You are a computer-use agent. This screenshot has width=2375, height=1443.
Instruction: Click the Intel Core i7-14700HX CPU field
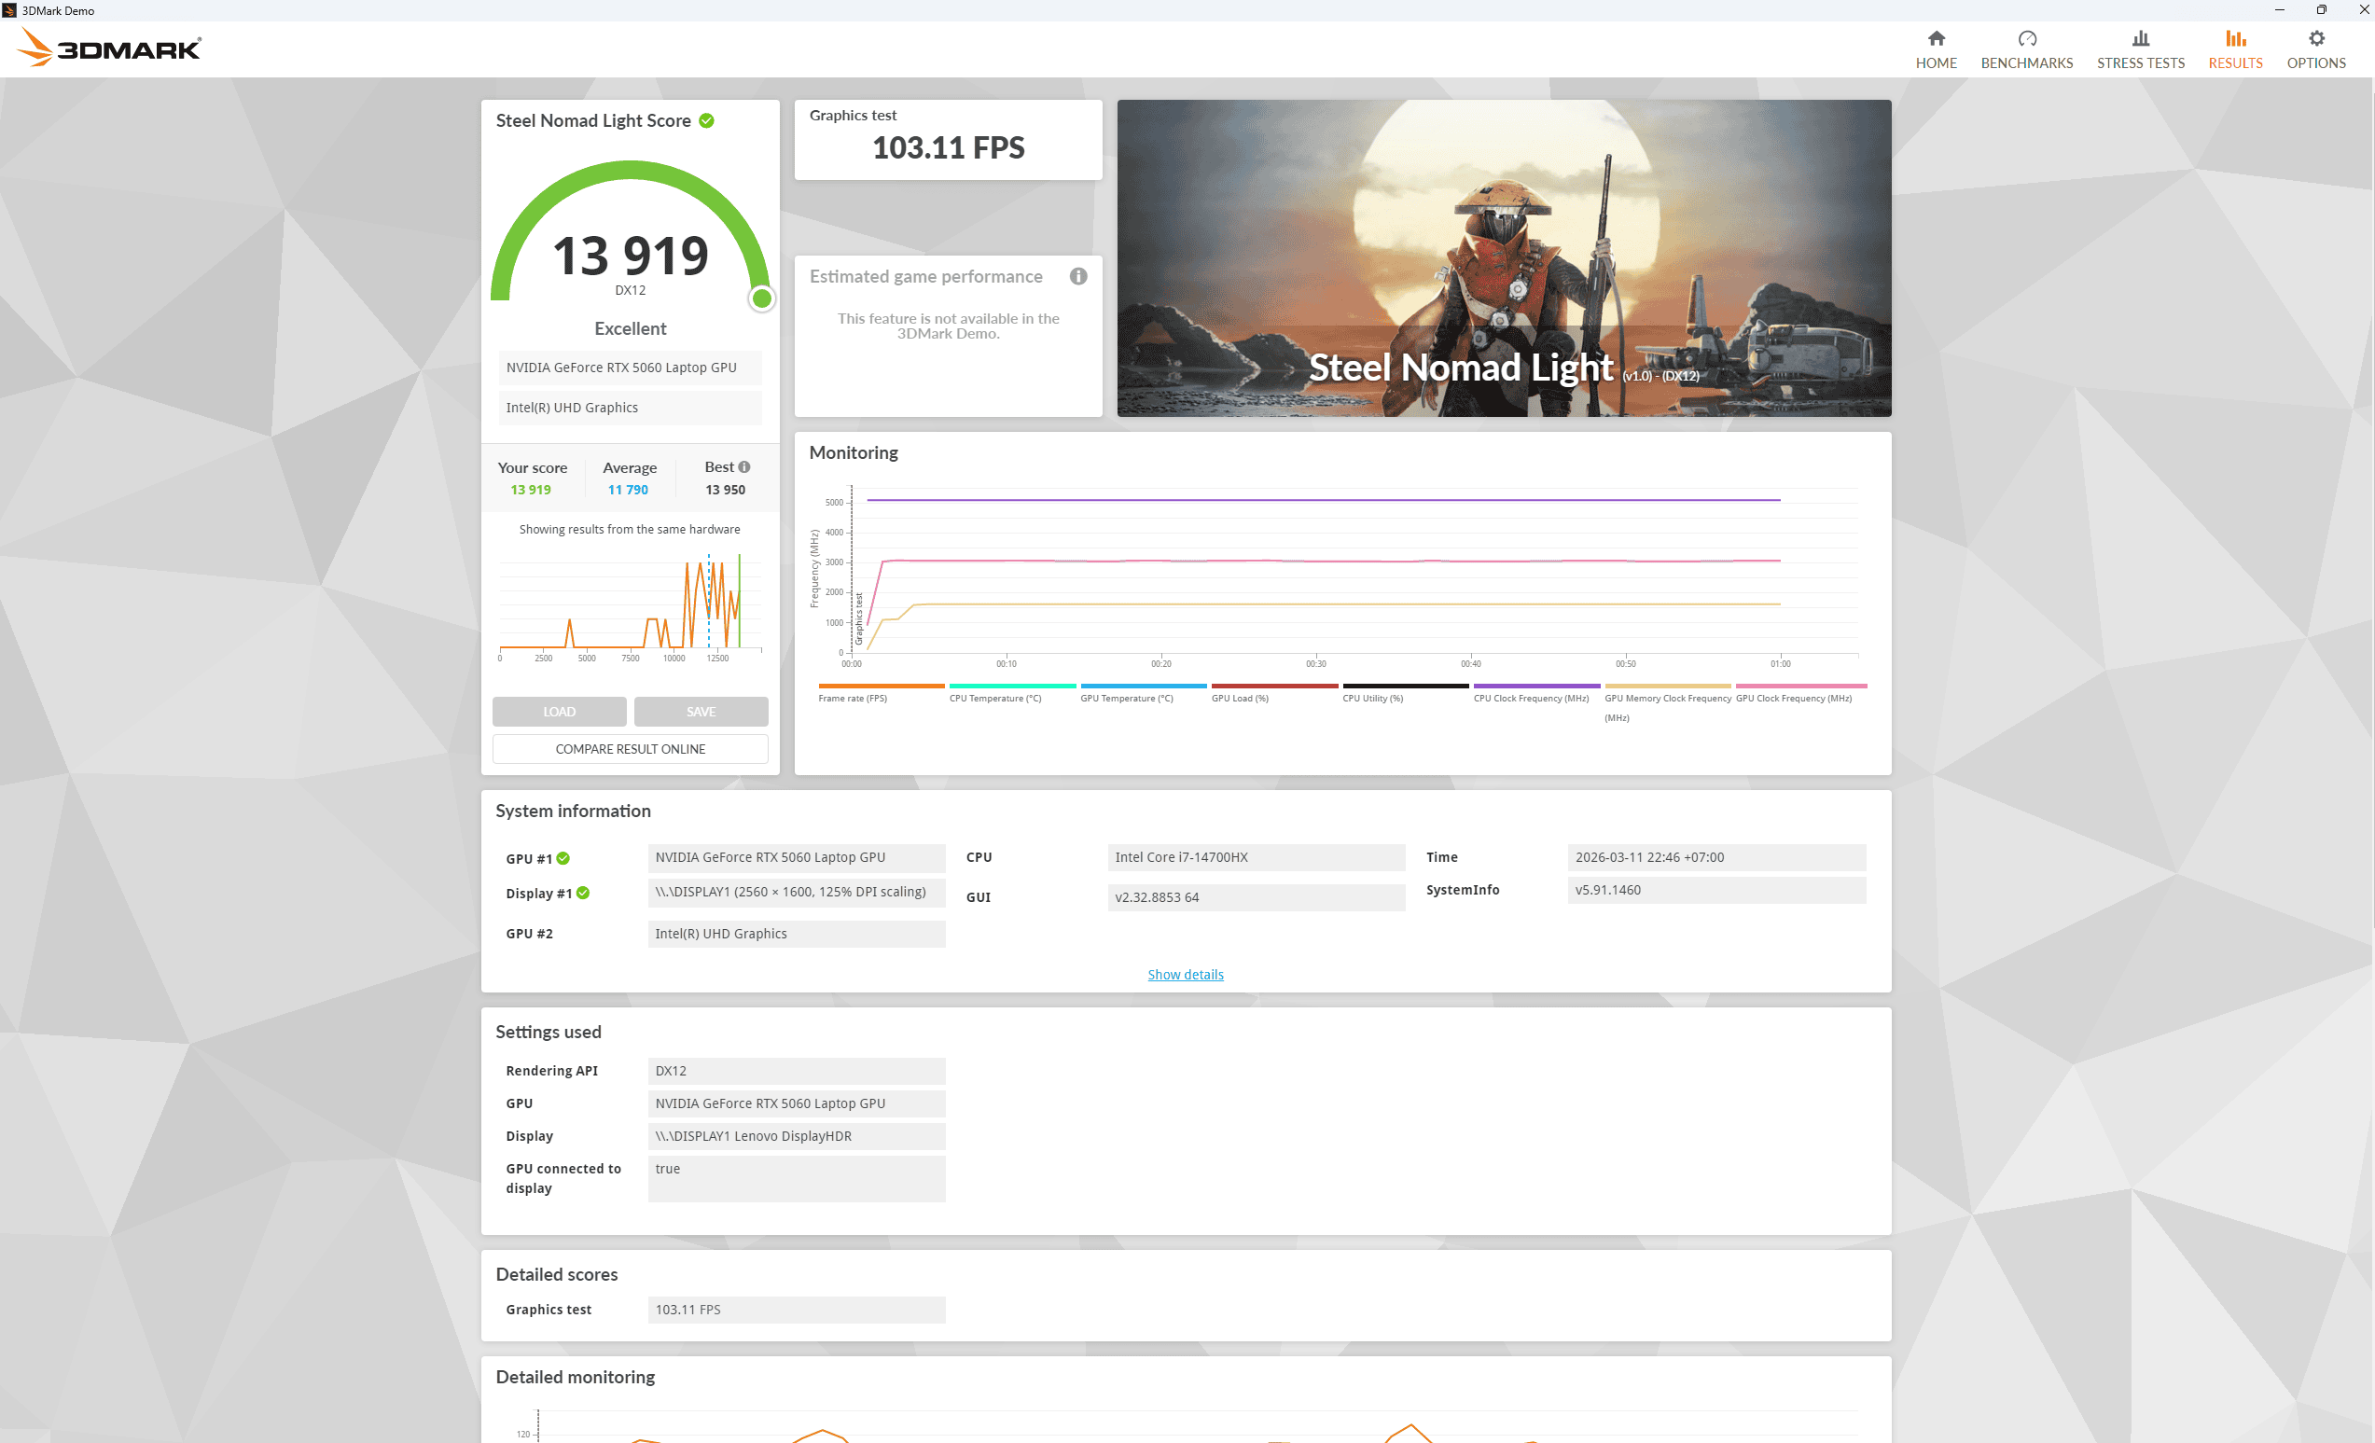(x=1256, y=857)
